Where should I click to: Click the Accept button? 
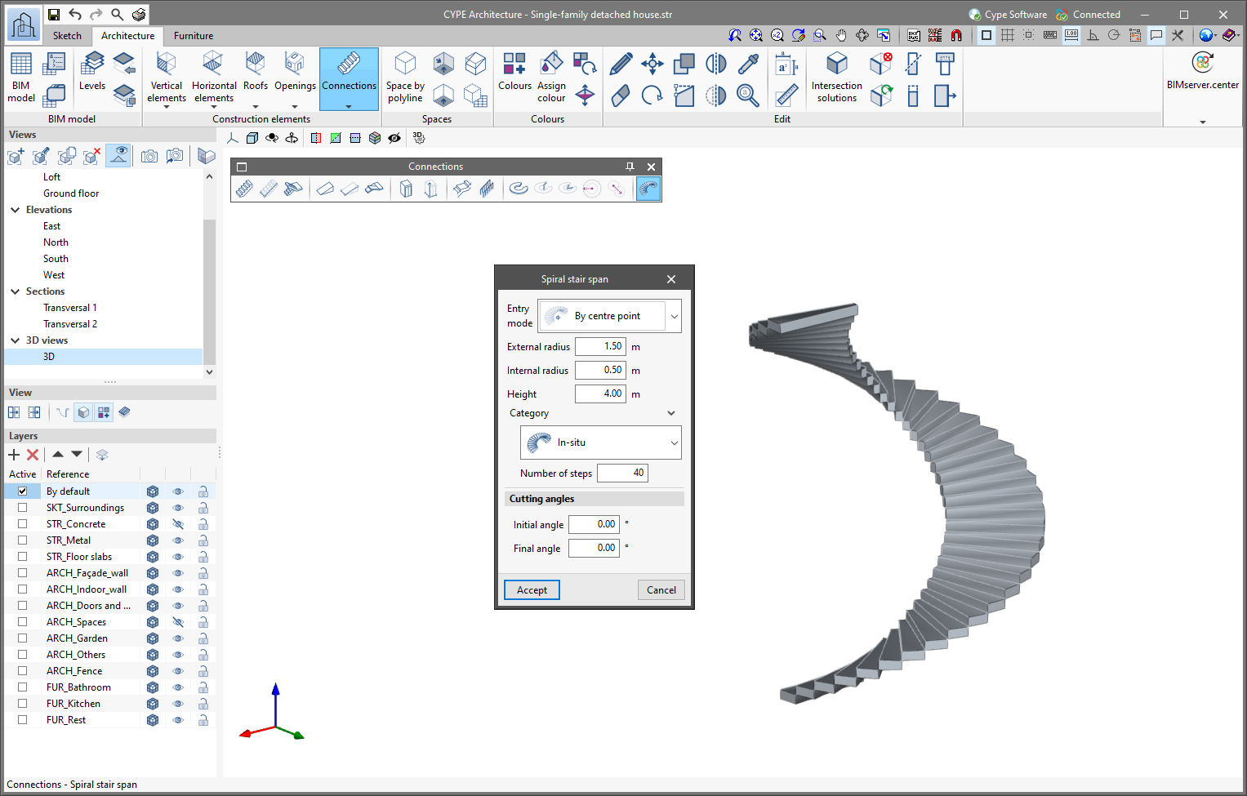532,590
